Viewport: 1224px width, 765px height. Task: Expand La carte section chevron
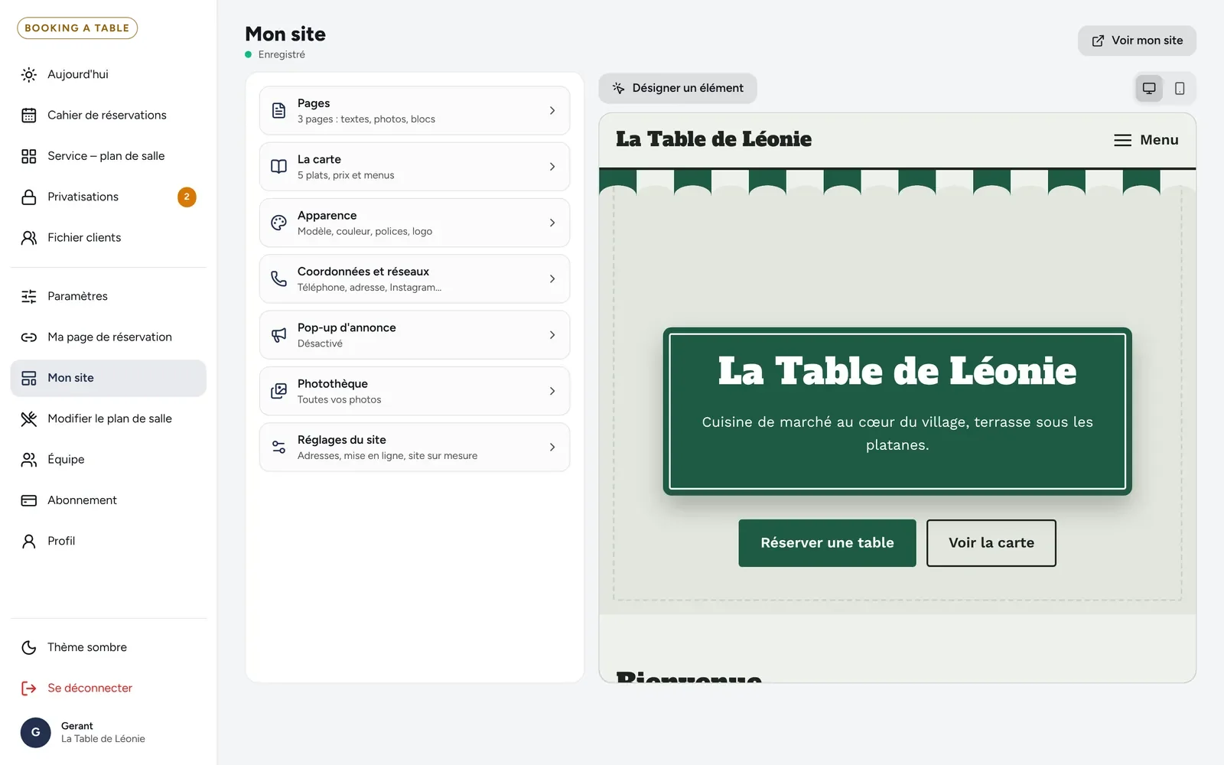coord(552,167)
